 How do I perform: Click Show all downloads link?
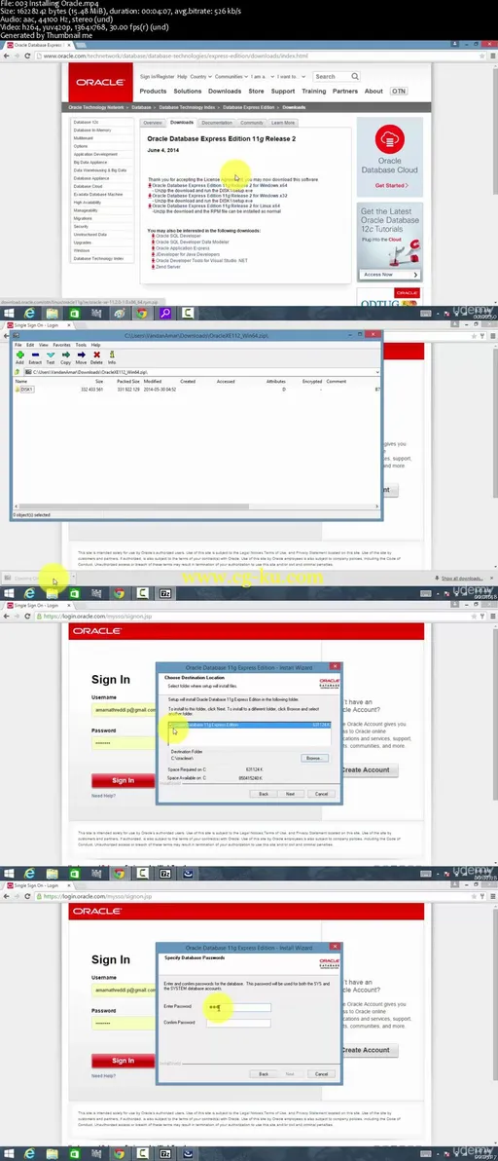pyautogui.click(x=462, y=578)
